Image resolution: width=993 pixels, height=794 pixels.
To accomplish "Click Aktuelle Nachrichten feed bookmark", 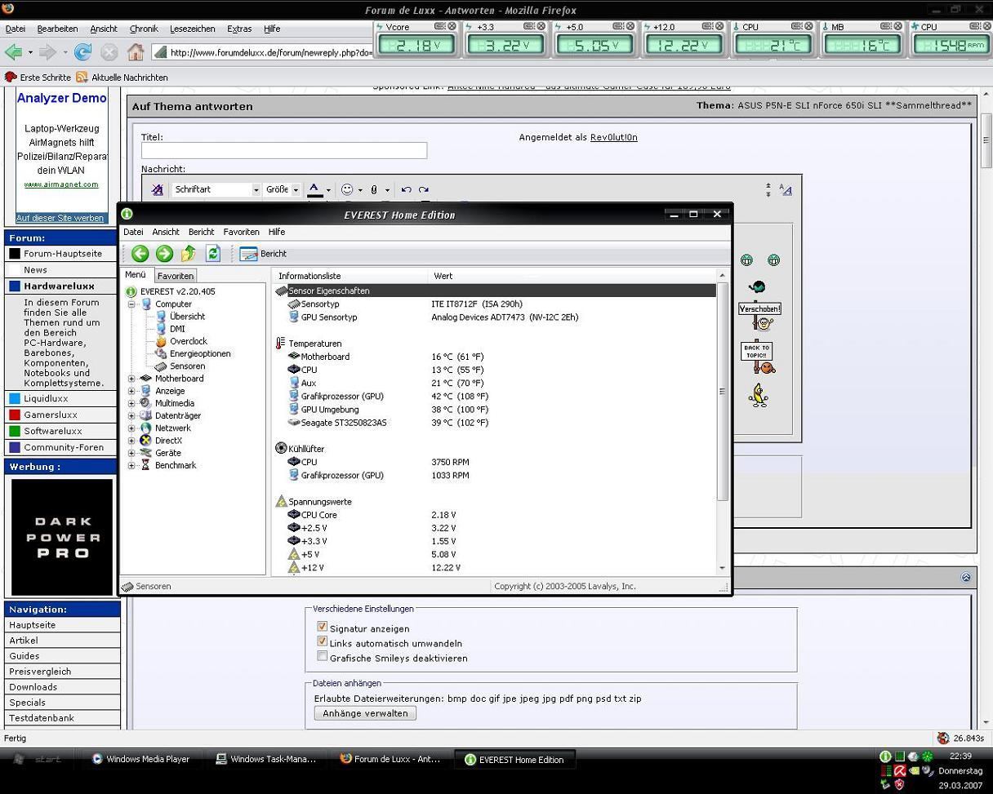I will coord(122,78).
